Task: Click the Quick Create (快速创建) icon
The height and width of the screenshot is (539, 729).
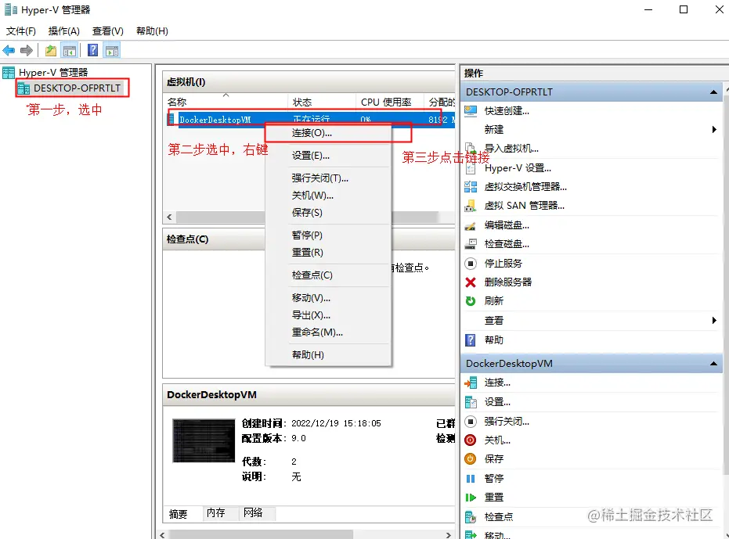Action: pyautogui.click(x=471, y=111)
